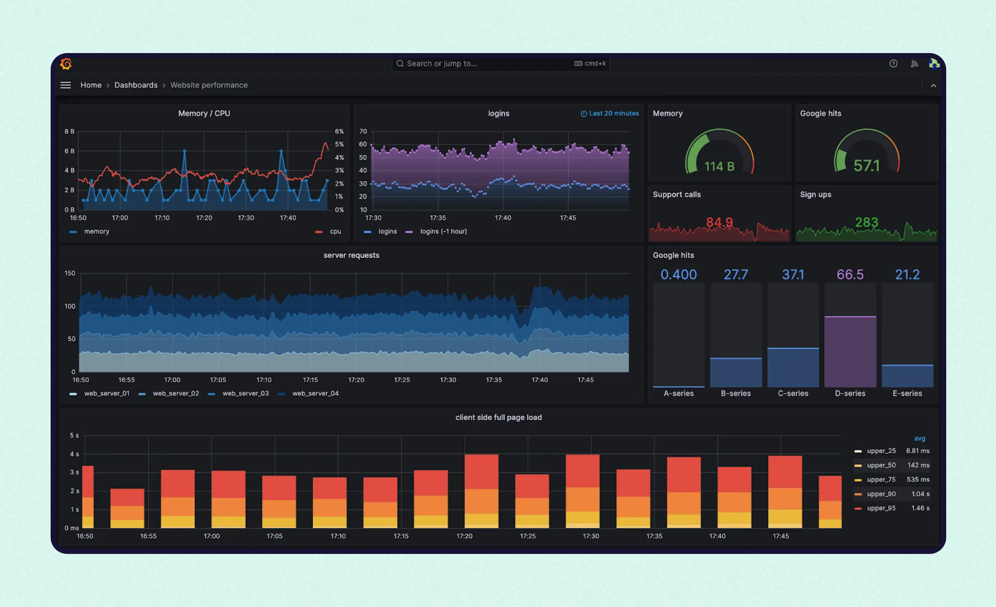Expand the 'Dashboards' breadcrumb navigation item

136,85
